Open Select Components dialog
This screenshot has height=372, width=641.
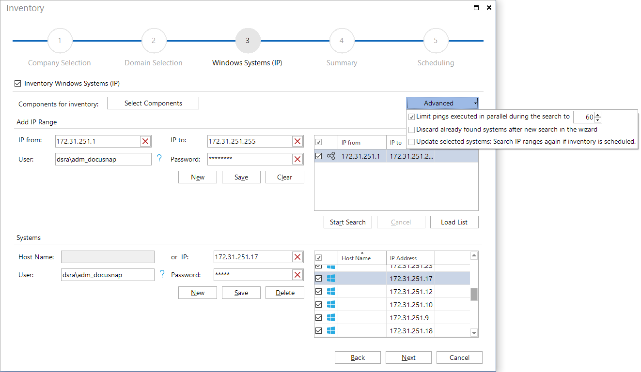pyautogui.click(x=153, y=103)
